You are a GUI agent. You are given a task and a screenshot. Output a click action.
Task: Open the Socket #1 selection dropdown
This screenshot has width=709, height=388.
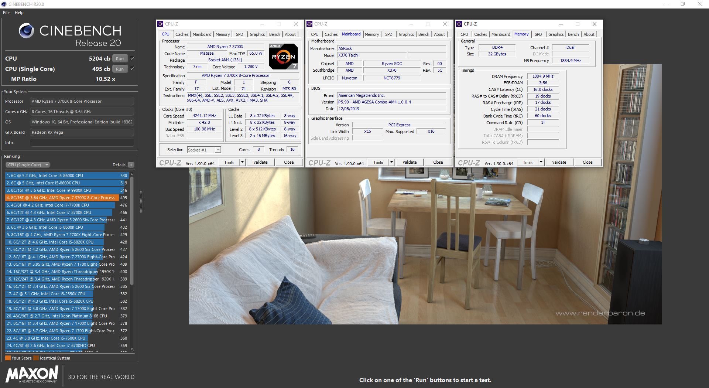click(204, 150)
